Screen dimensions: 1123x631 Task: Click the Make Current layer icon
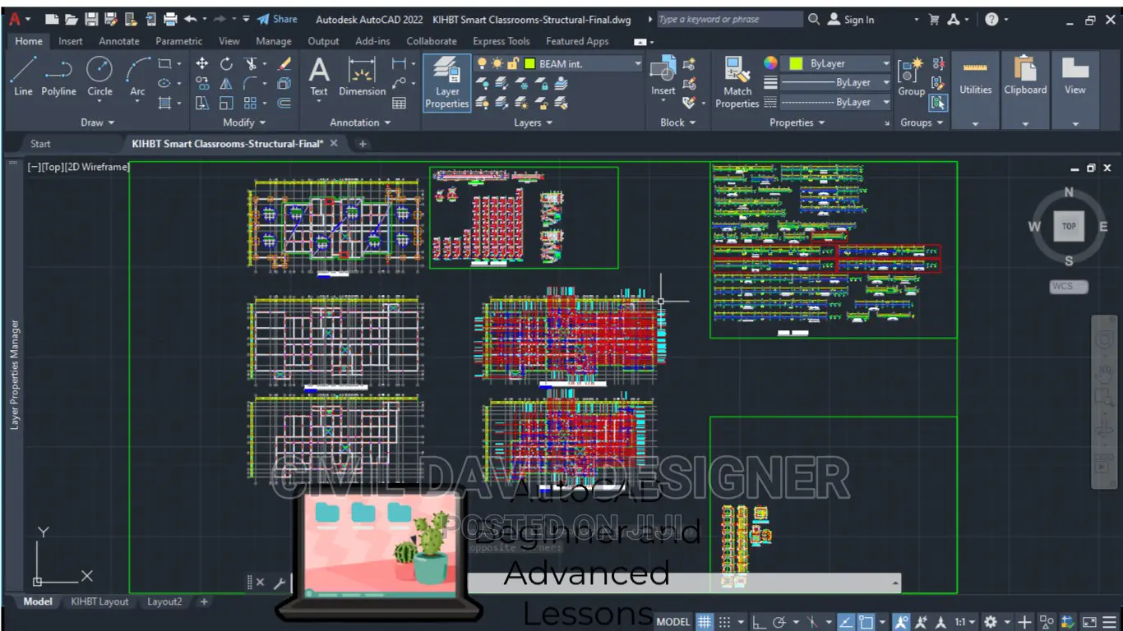pyautogui.click(x=561, y=83)
